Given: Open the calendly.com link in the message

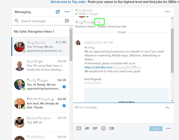Looking at the screenshot, I should 113,67.
